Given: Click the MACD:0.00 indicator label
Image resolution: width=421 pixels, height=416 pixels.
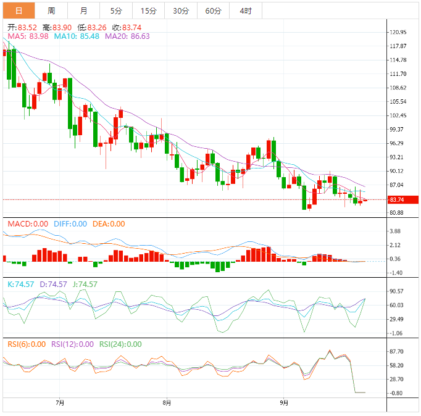Looking at the screenshot, I should coord(28,224).
